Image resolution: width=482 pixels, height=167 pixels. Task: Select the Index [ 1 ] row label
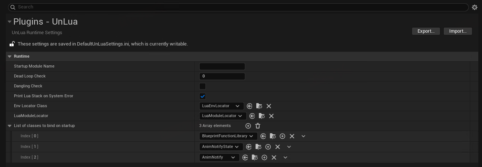(29, 147)
